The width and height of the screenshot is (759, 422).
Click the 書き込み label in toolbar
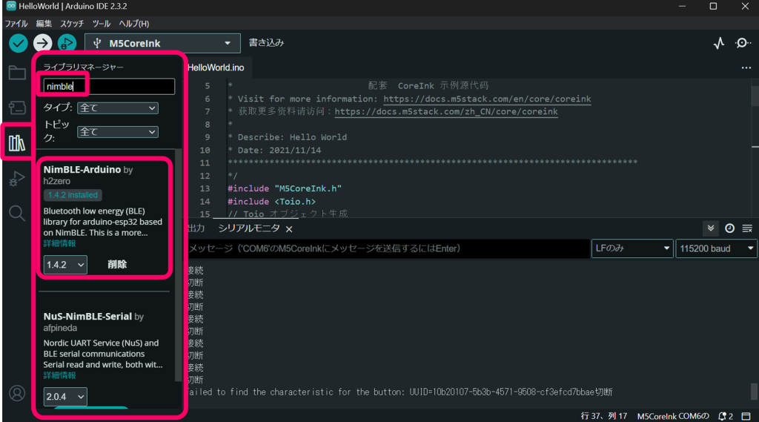tap(266, 42)
